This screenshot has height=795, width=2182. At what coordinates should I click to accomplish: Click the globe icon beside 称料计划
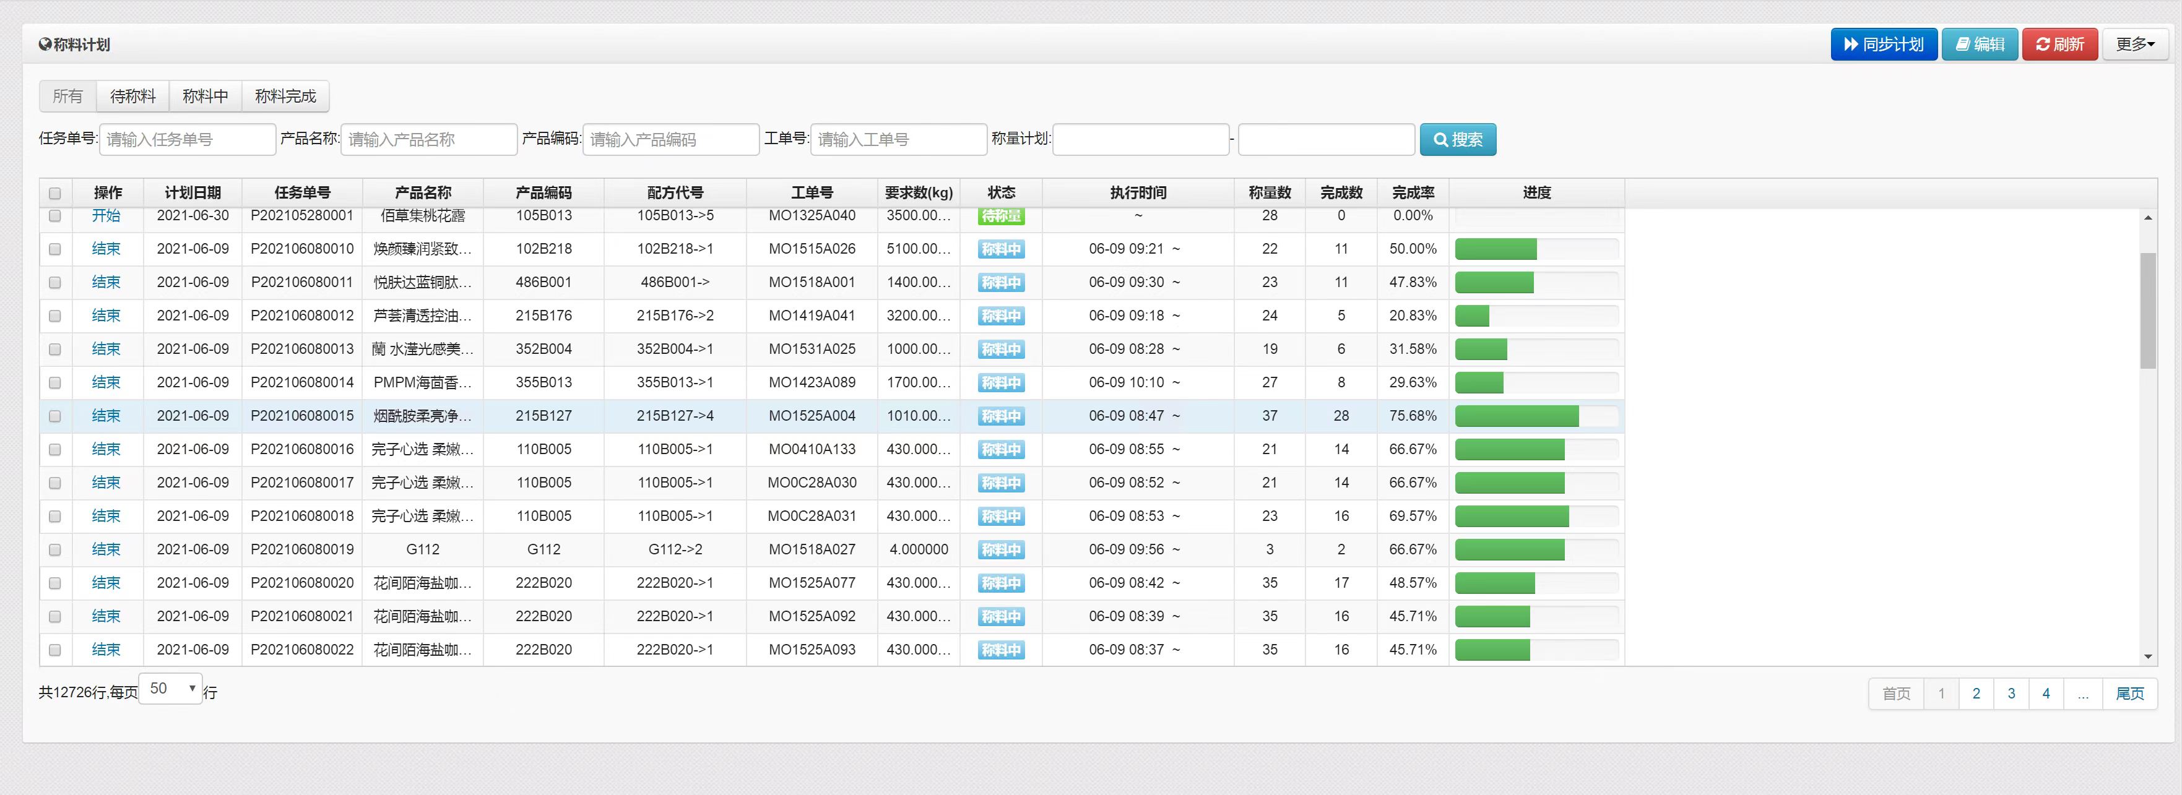(x=45, y=44)
